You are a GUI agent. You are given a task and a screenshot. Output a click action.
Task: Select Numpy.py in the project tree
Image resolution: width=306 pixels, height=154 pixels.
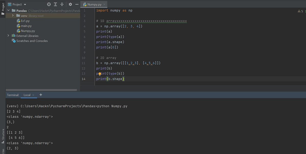pyautogui.click(x=26, y=31)
